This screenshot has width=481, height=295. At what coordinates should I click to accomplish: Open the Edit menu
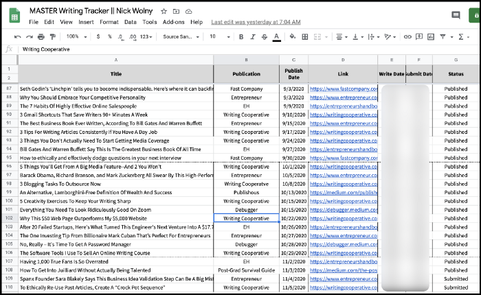coord(49,22)
